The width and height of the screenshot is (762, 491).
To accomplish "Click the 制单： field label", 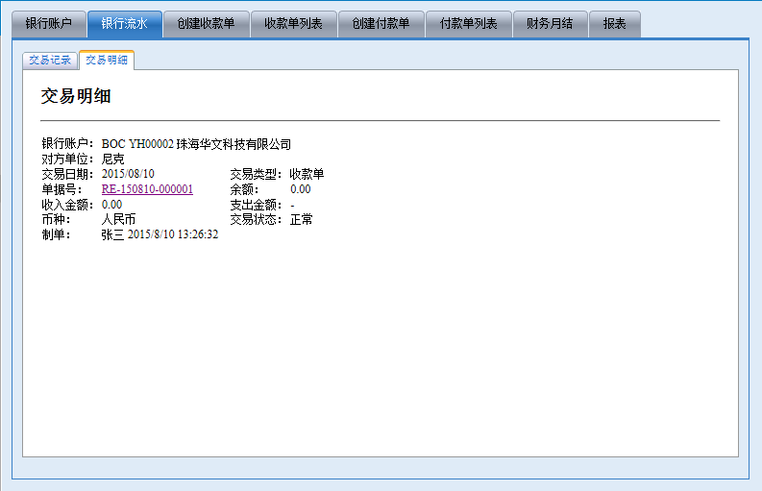I will point(56,234).
